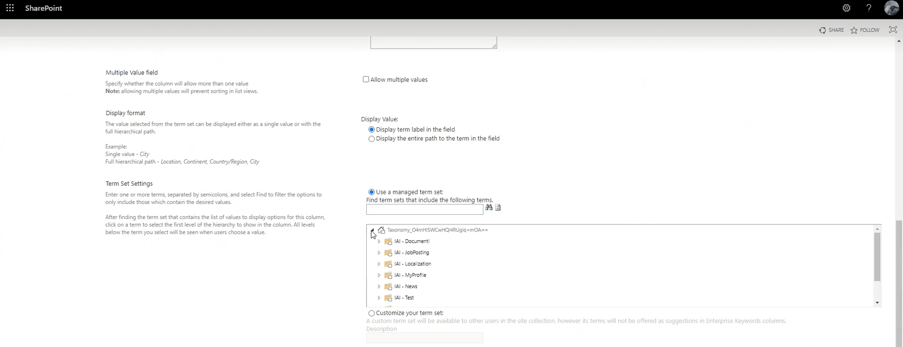Click the SHARE button
The width and height of the screenshot is (903, 347).
pyautogui.click(x=831, y=30)
